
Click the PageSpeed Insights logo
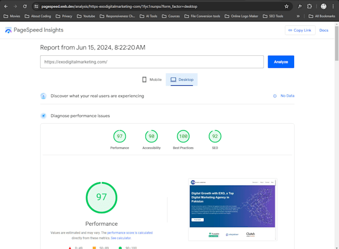pos(8,30)
